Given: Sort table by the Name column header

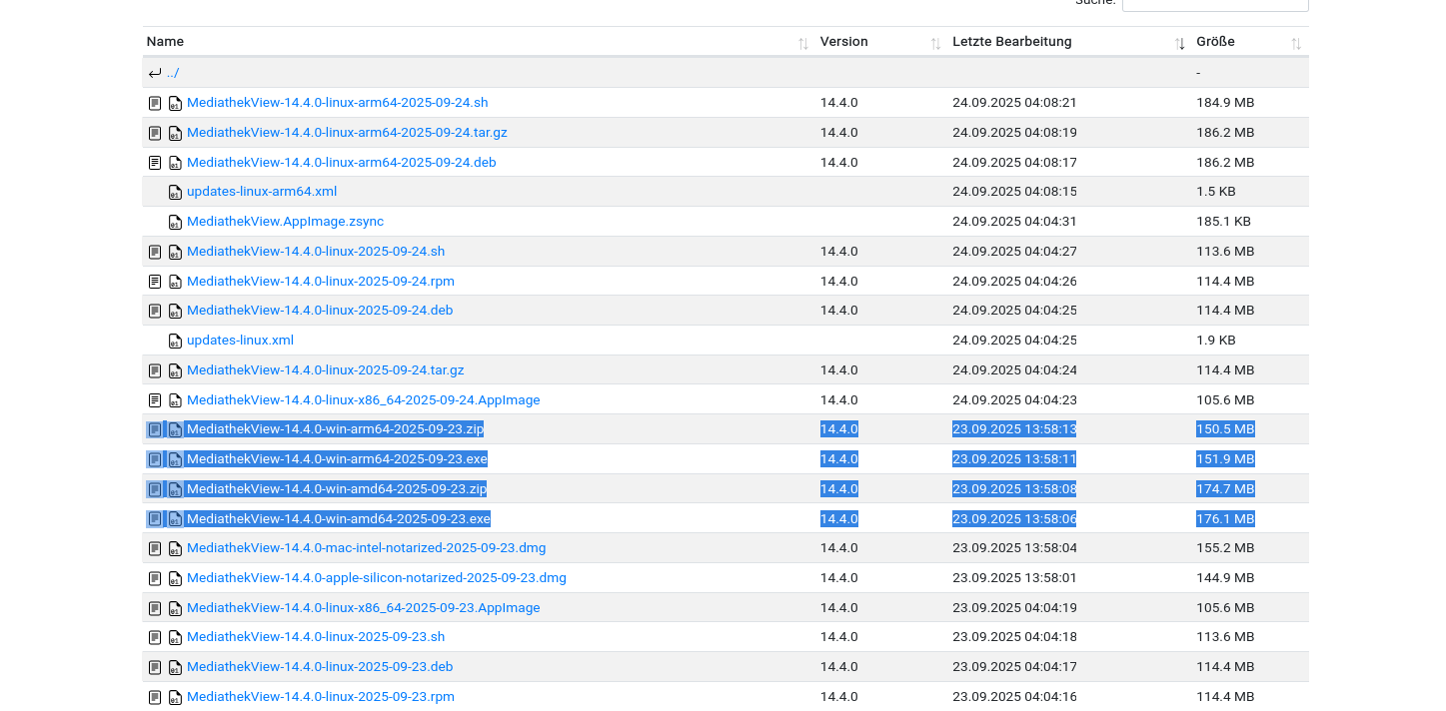Looking at the screenshot, I should tap(166, 42).
